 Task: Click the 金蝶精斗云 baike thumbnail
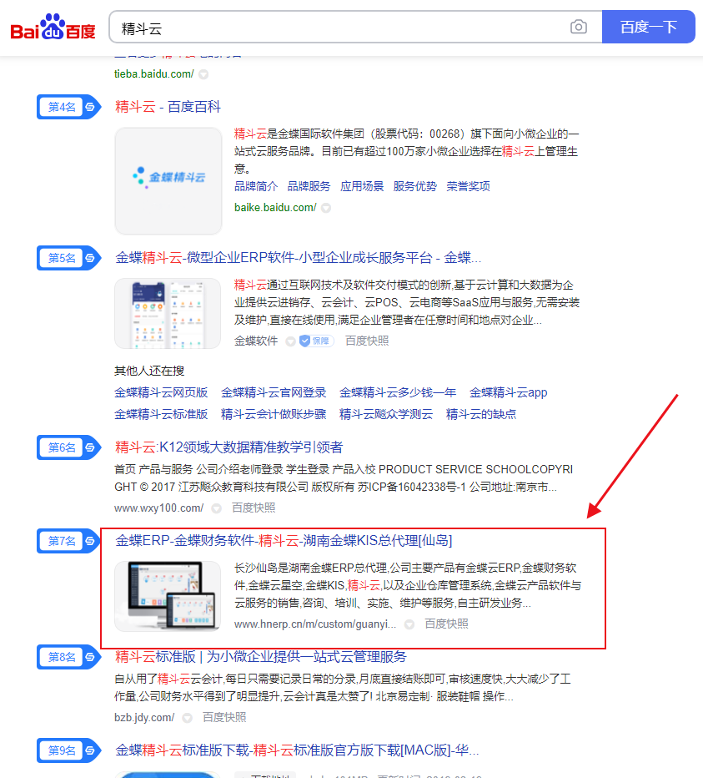[168, 180]
